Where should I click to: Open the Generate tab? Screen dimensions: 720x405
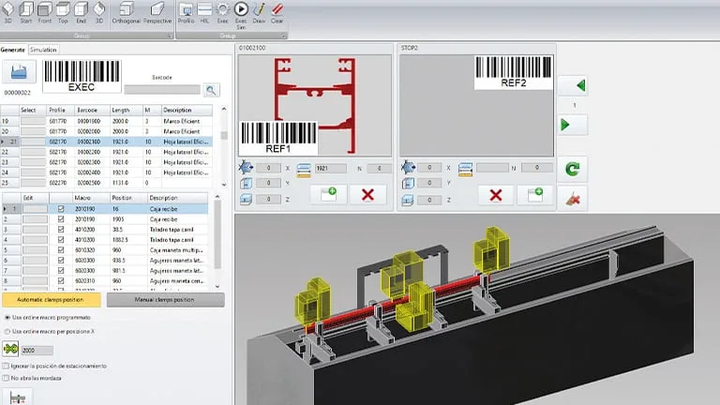point(13,50)
